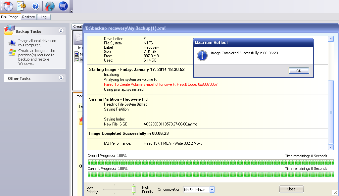Open the toolbar overflow options arrow
Viewport: 339px width, 196px height.
click(x=72, y=11)
